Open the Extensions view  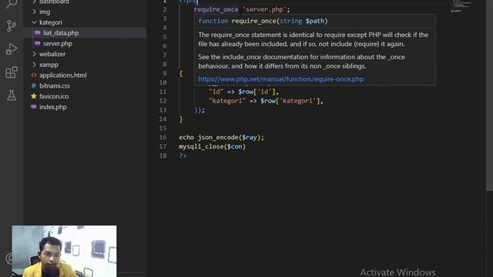tap(12, 72)
